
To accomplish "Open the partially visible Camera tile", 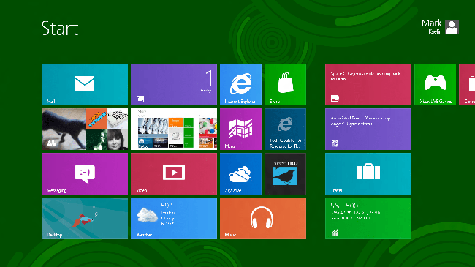I will coord(467,84).
